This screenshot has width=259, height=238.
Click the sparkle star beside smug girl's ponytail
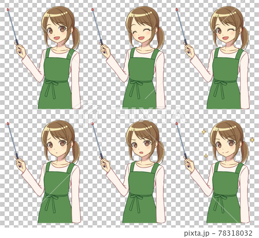(252, 140)
